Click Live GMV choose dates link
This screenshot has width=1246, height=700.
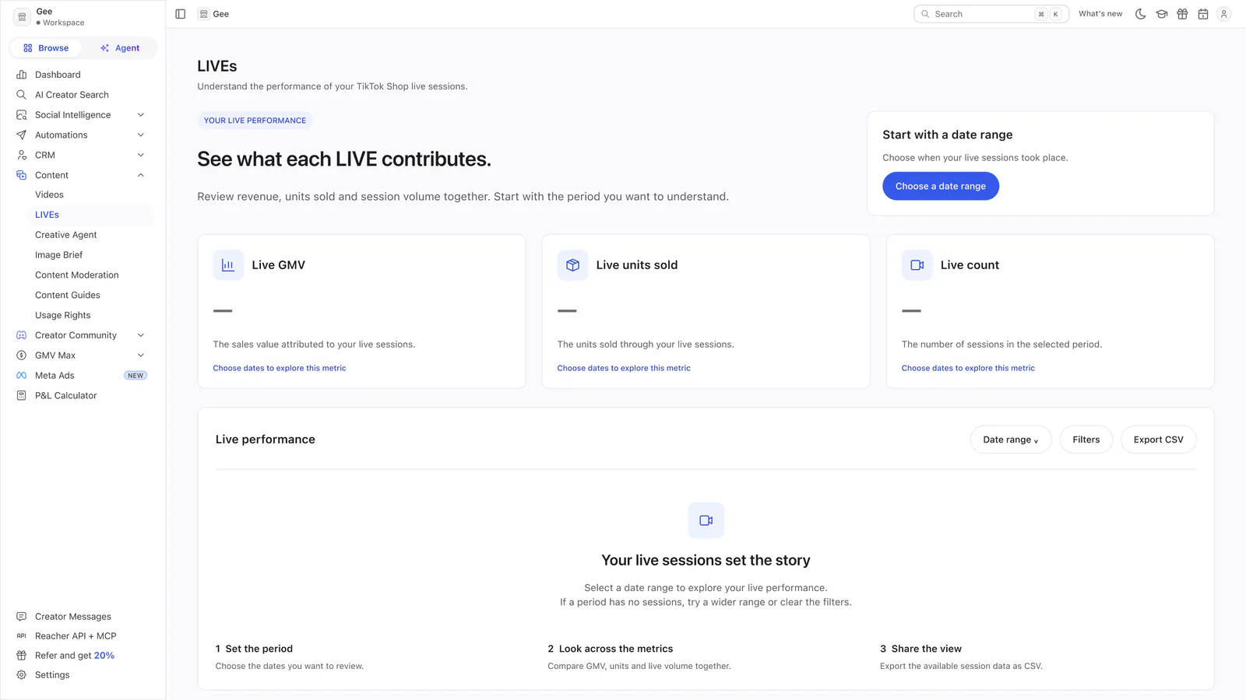[280, 368]
